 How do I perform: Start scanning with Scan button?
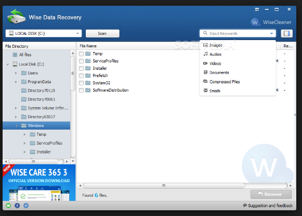(102, 33)
